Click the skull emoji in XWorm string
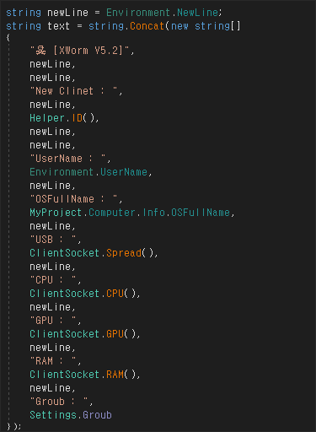 (41, 51)
